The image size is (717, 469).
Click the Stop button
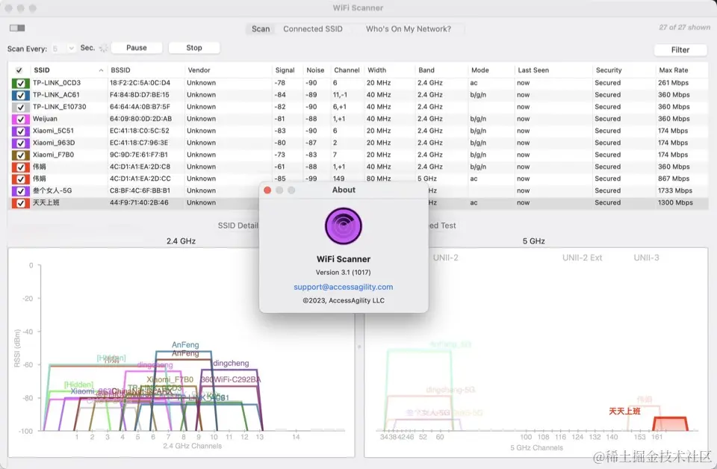[194, 48]
